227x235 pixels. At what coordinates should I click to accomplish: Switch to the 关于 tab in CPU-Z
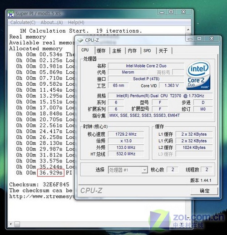(163, 50)
